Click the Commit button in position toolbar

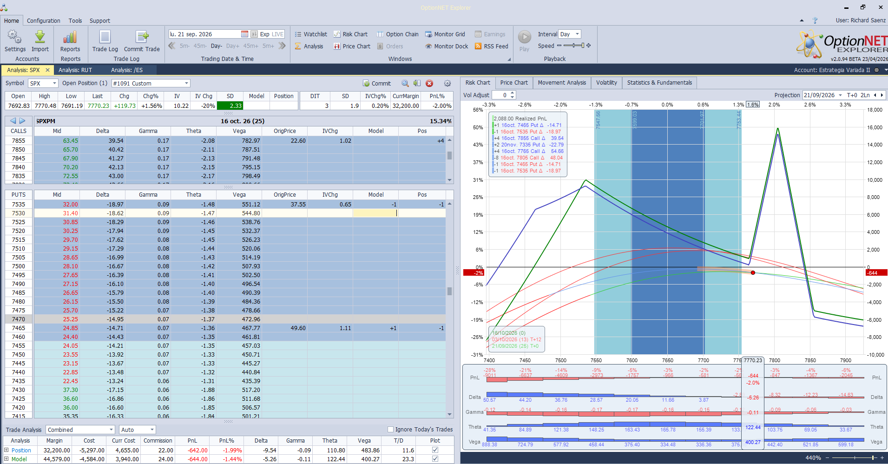click(377, 83)
